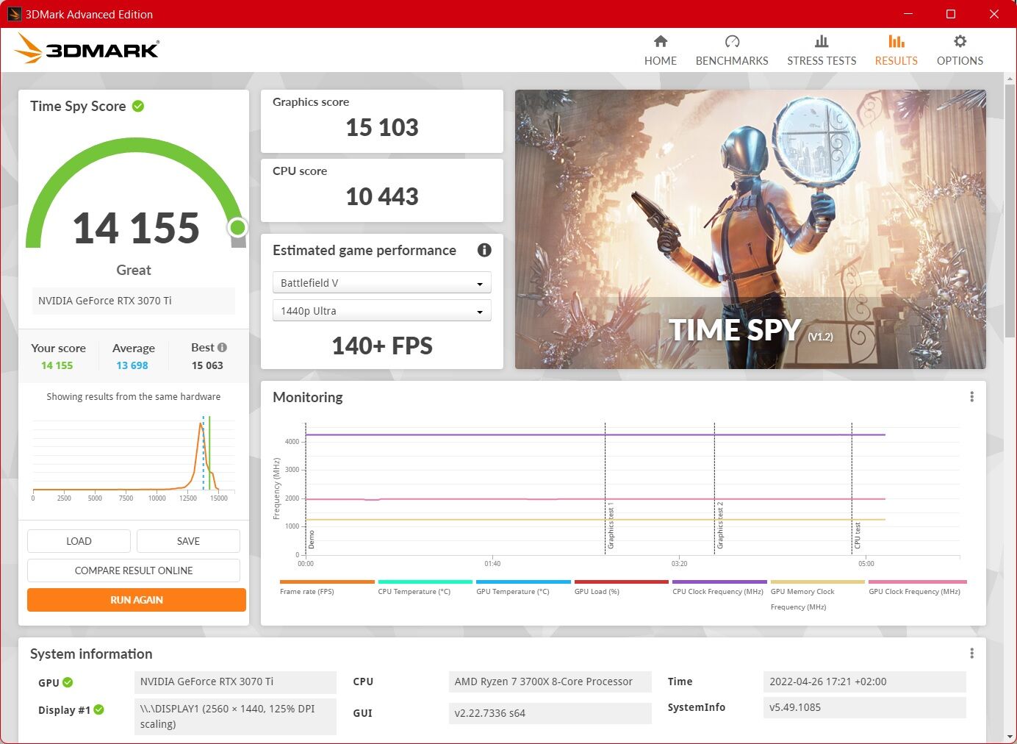Click the SAVE button
1017x744 pixels.
click(188, 541)
